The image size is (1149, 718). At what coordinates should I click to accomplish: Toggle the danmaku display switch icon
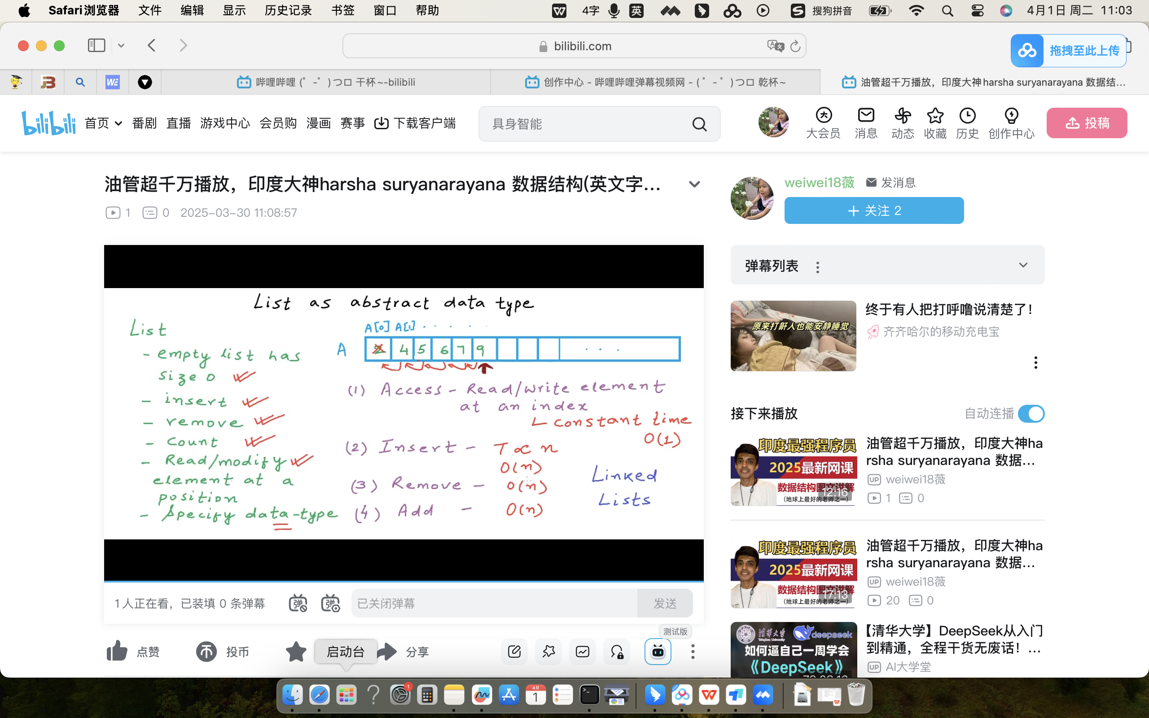pos(298,603)
